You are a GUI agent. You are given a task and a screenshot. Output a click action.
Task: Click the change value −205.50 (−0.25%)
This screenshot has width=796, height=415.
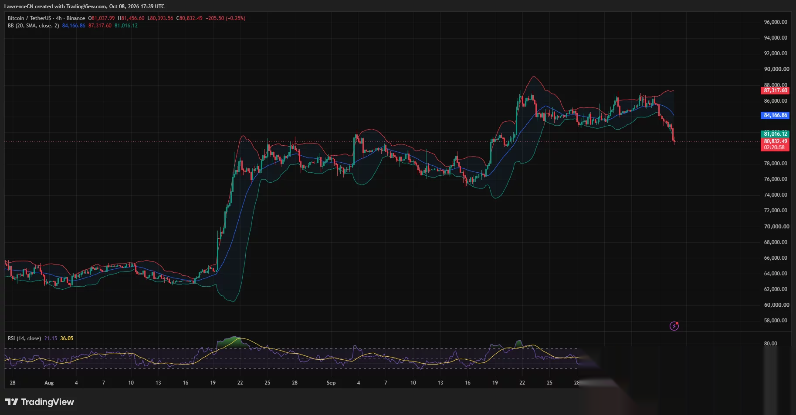click(226, 18)
